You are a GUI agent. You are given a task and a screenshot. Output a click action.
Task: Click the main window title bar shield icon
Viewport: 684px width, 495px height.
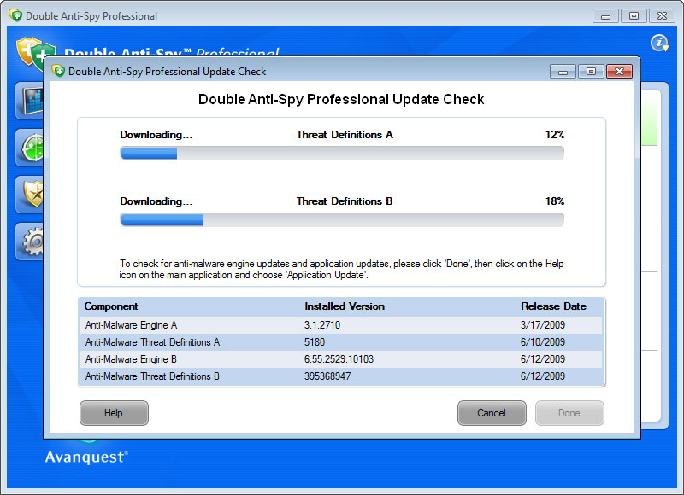(15, 15)
